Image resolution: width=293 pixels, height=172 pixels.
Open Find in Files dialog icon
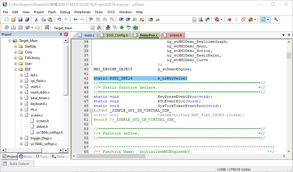[151, 19]
